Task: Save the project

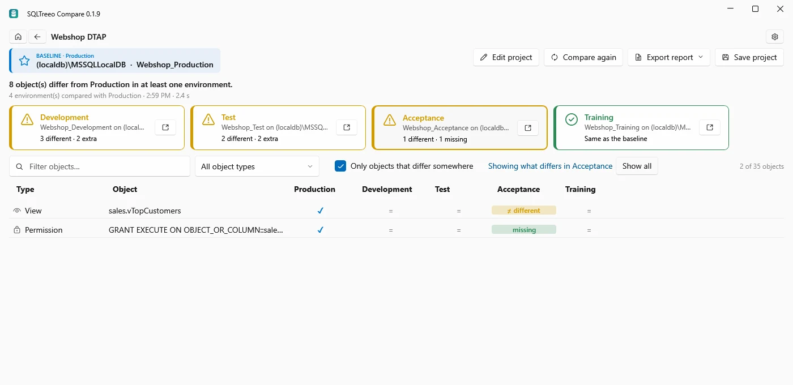Action: (x=749, y=57)
